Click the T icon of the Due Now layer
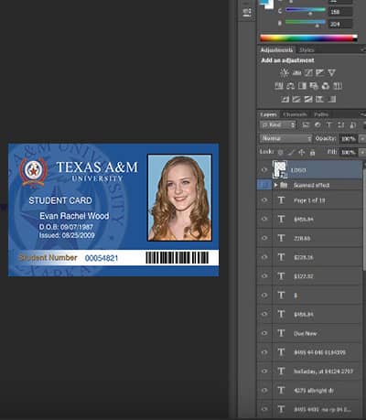366x420 pixels. [281, 333]
